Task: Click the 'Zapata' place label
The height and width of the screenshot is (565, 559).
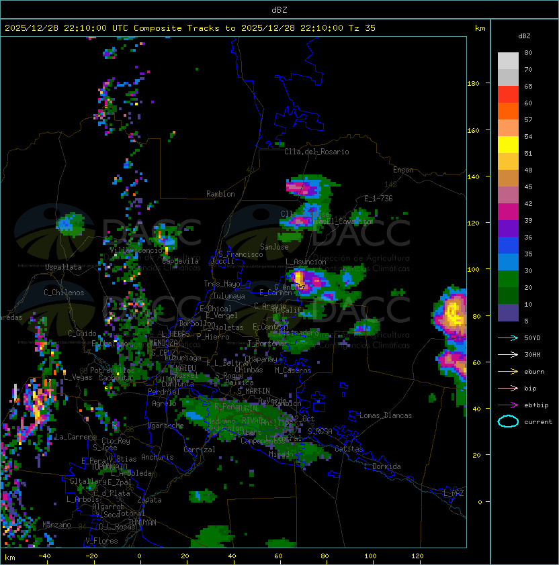Action: click(149, 500)
